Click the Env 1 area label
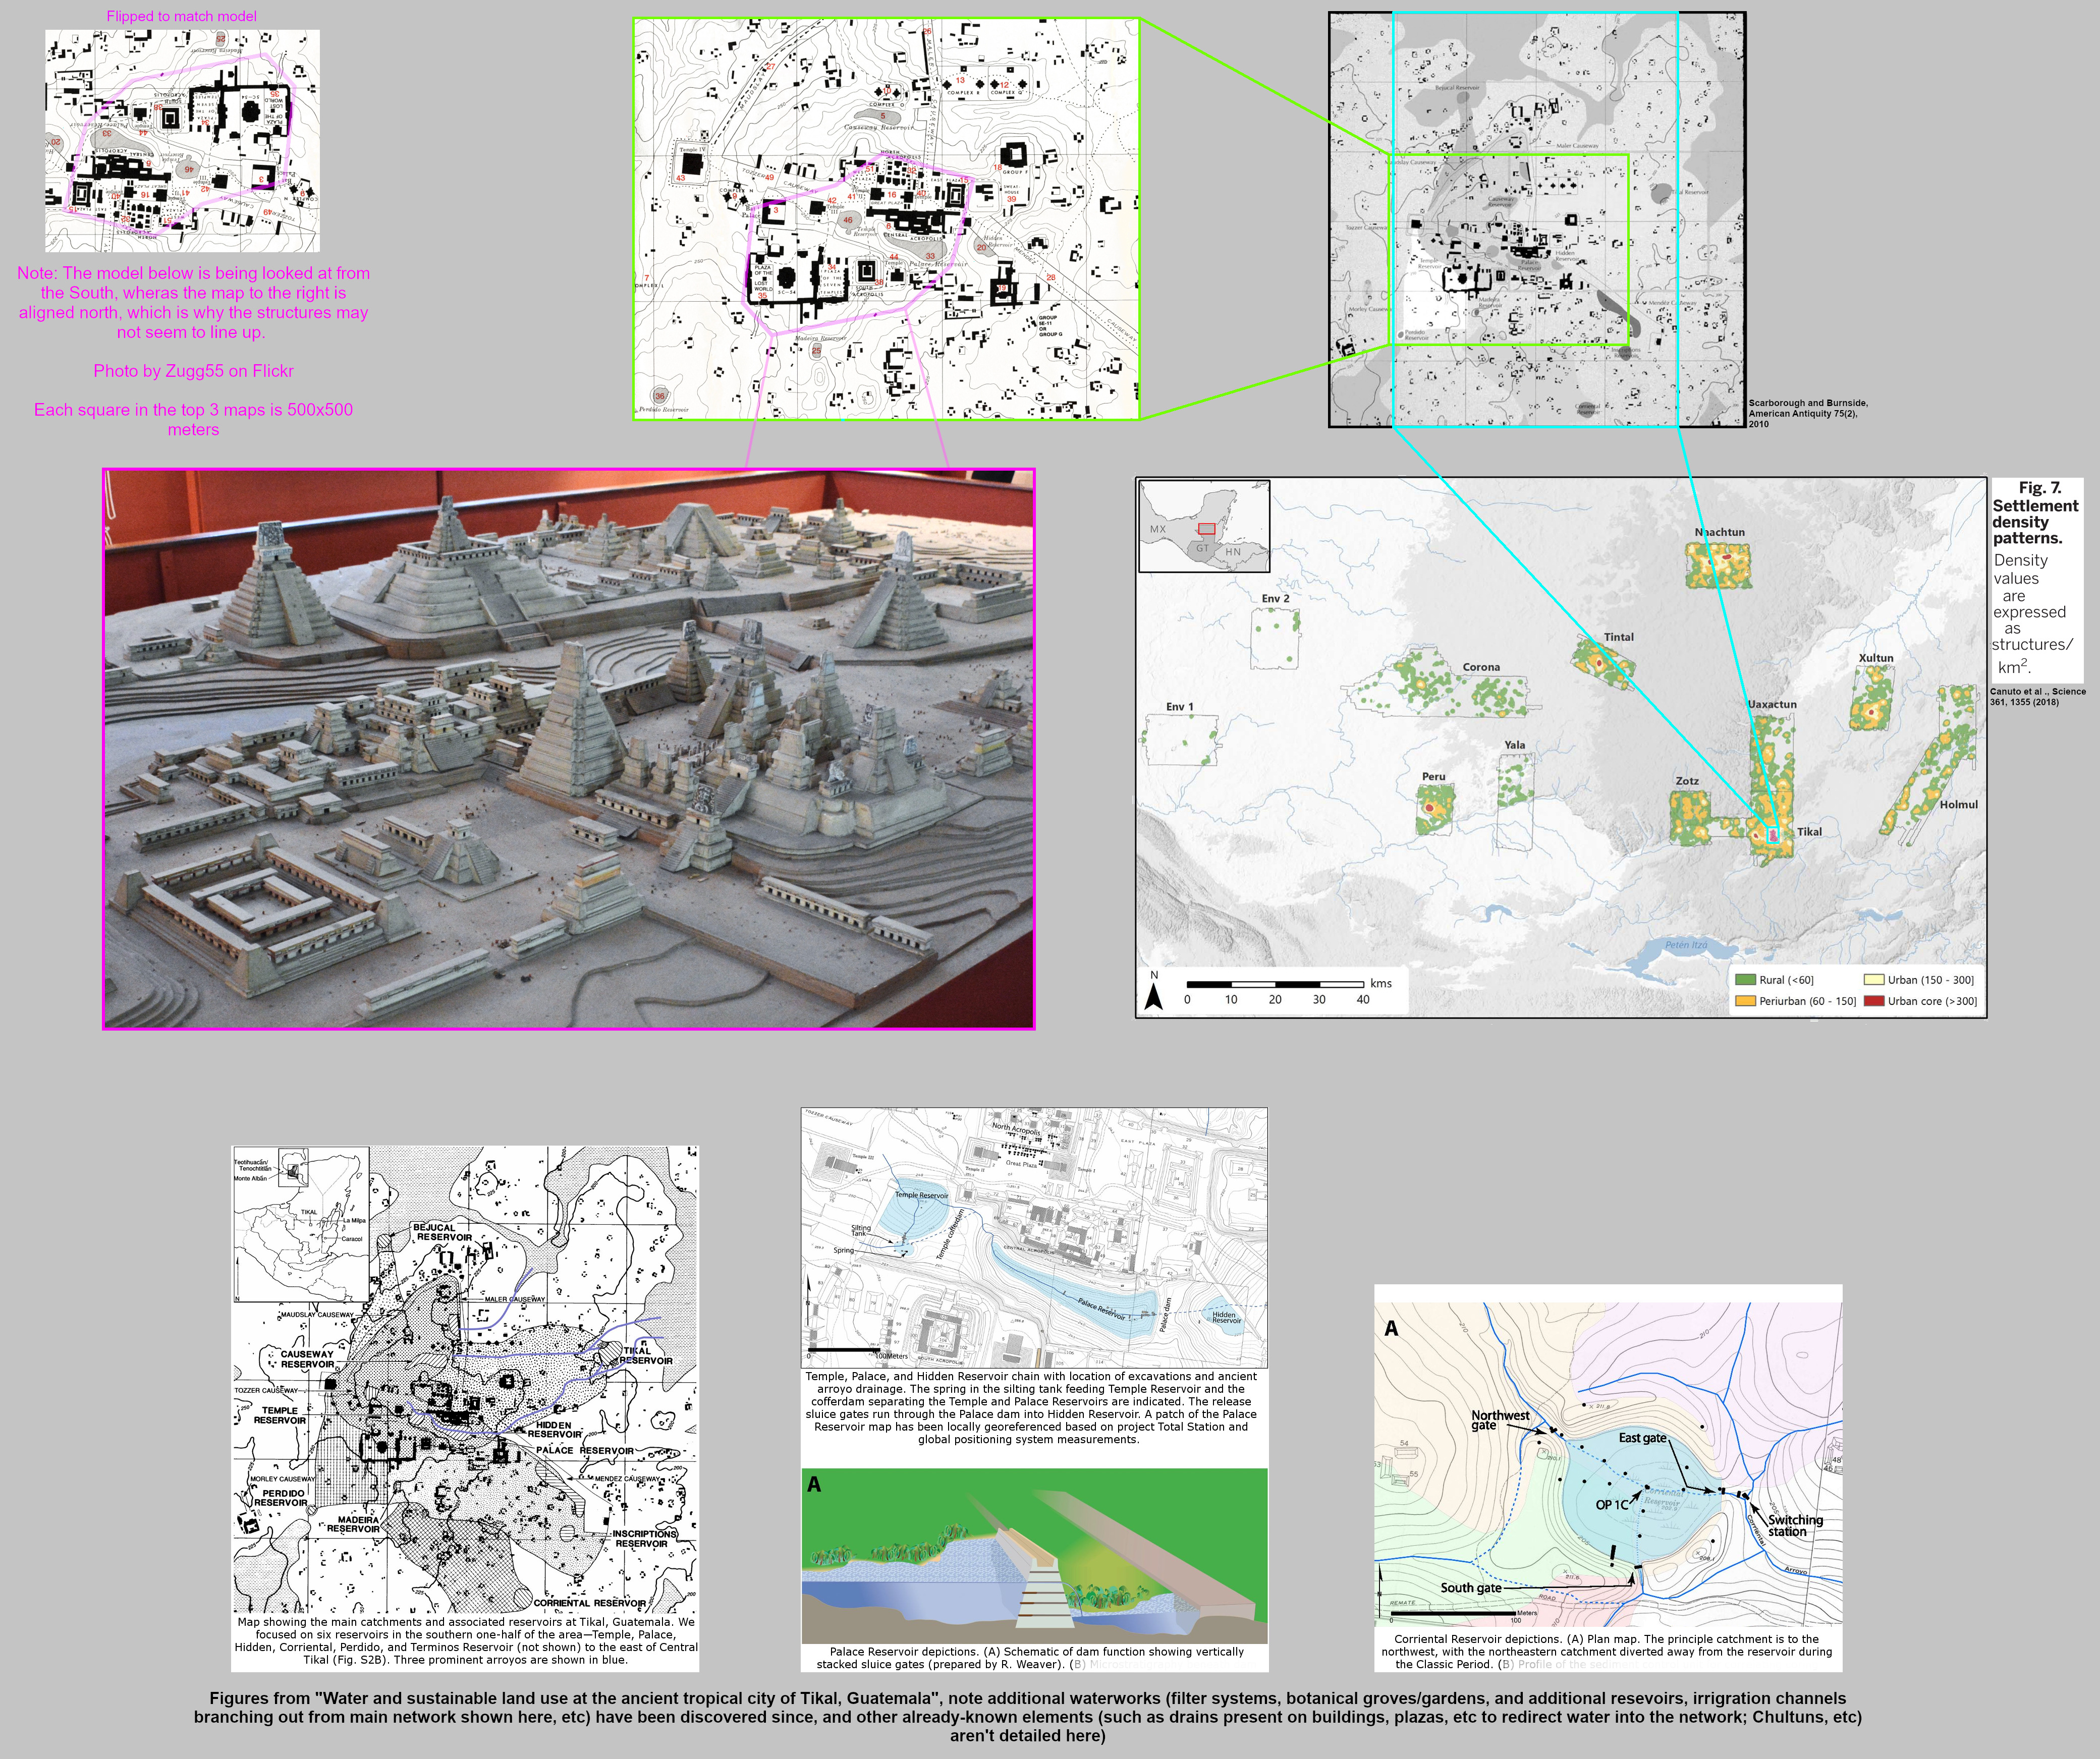Image resolution: width=2100 pixels, height=1759 pixels. point(1180,706)
